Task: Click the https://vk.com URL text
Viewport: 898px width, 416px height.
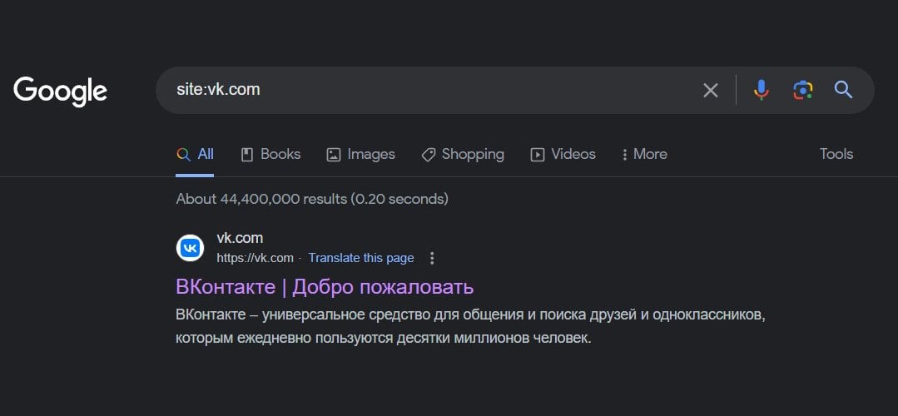Action: [255, 258]
